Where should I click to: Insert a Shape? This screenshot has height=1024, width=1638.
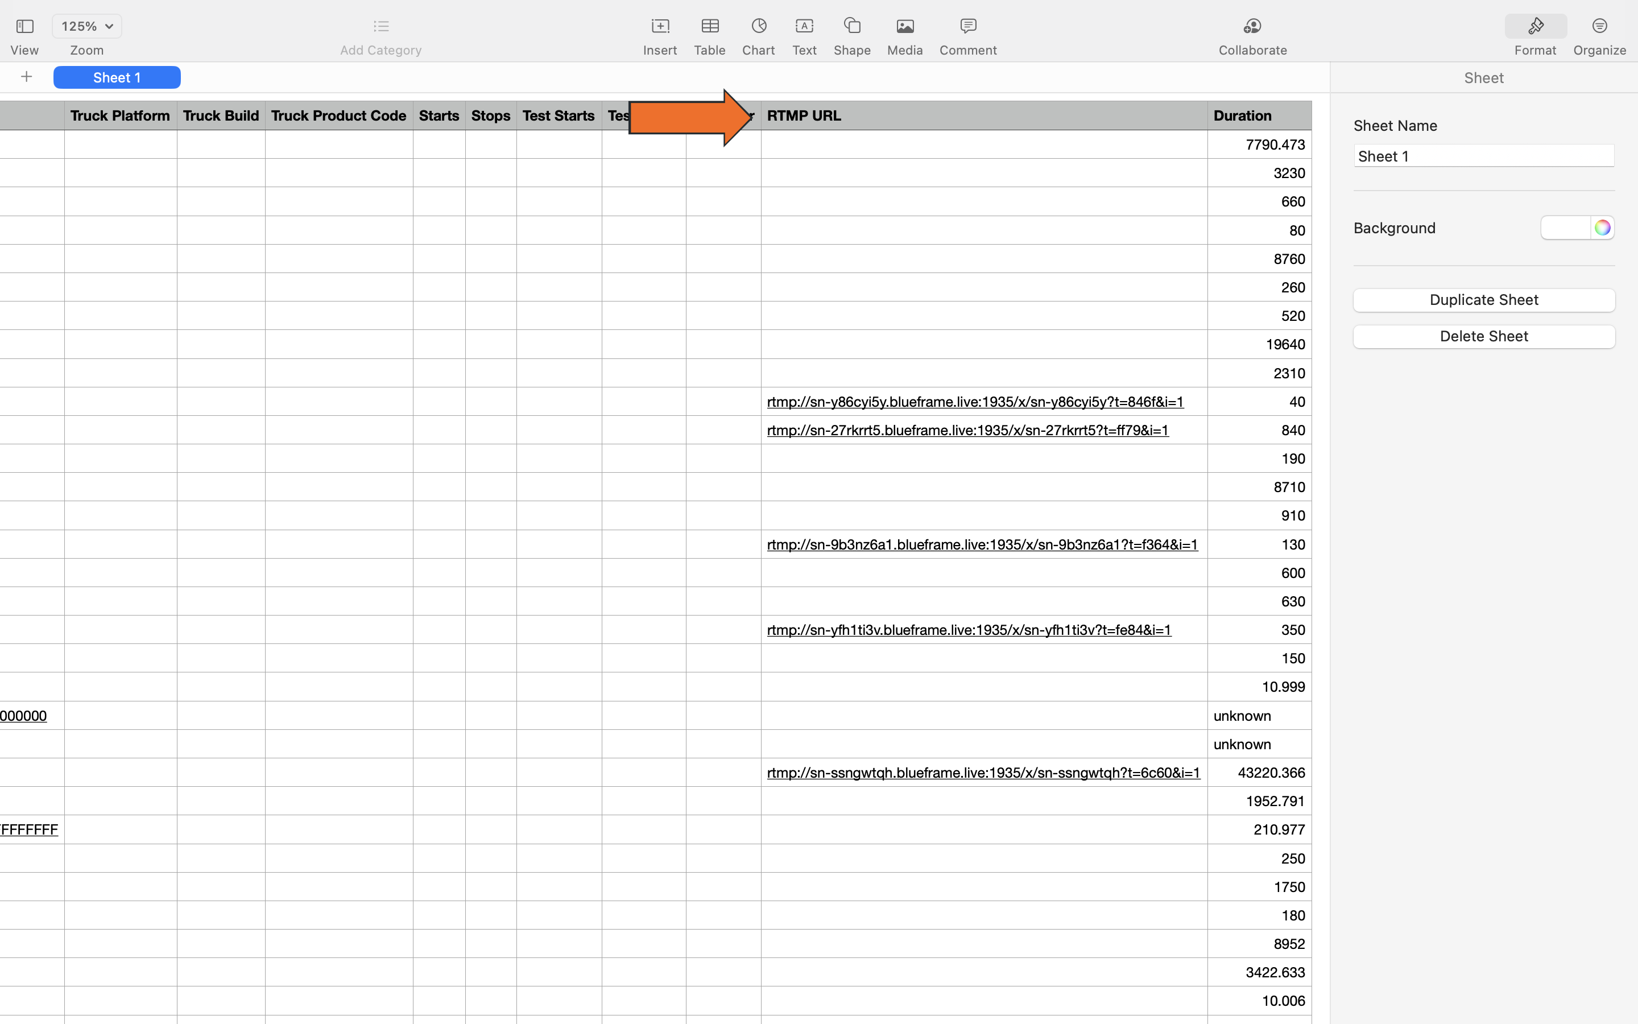(x=851, y=26)
